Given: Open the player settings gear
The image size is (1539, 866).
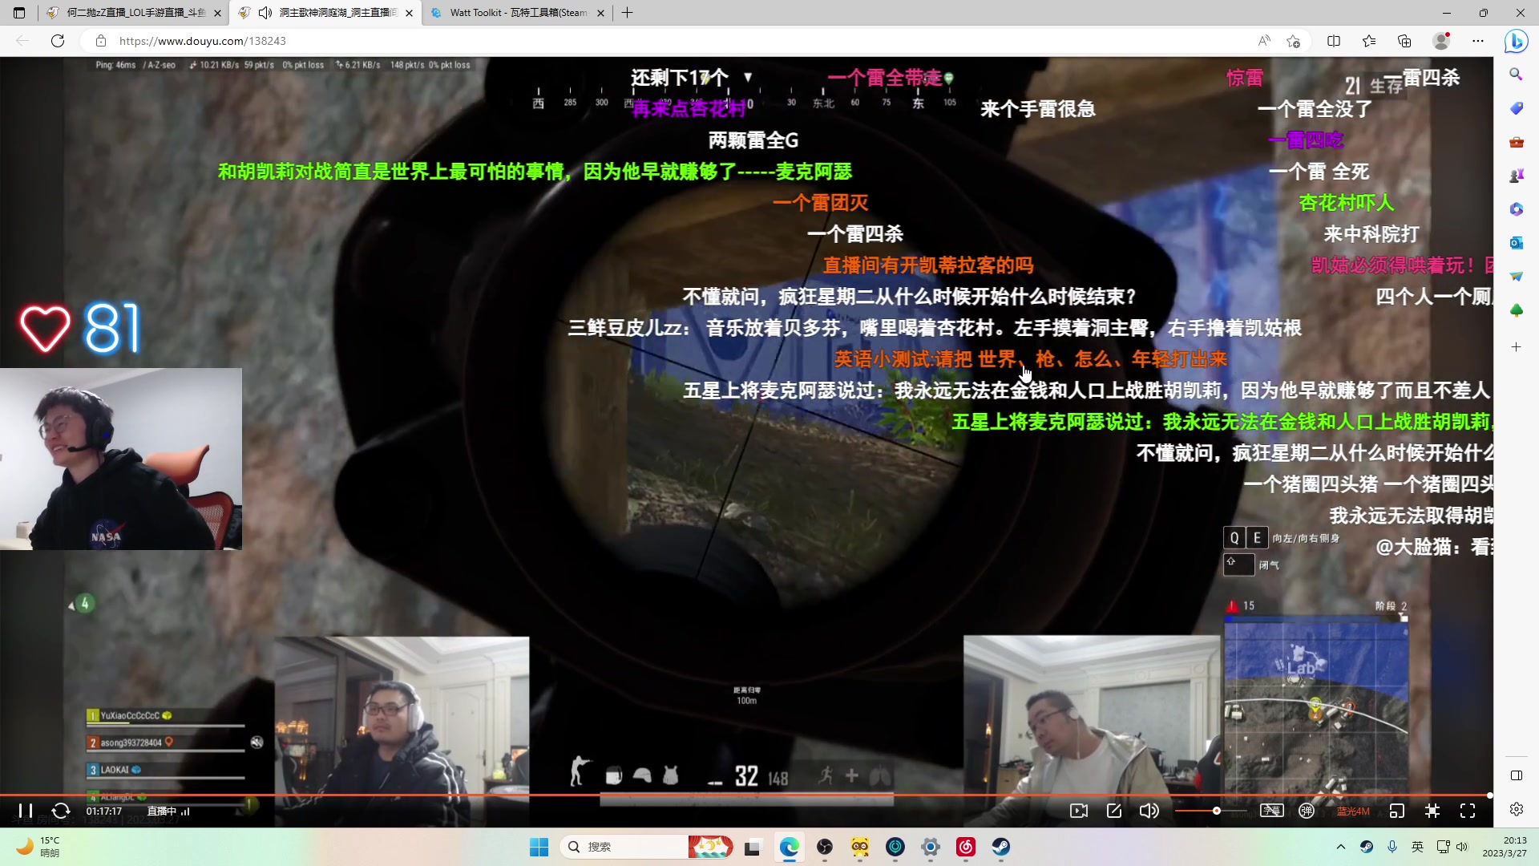Looking at the screenshot, I should 1517,811.
